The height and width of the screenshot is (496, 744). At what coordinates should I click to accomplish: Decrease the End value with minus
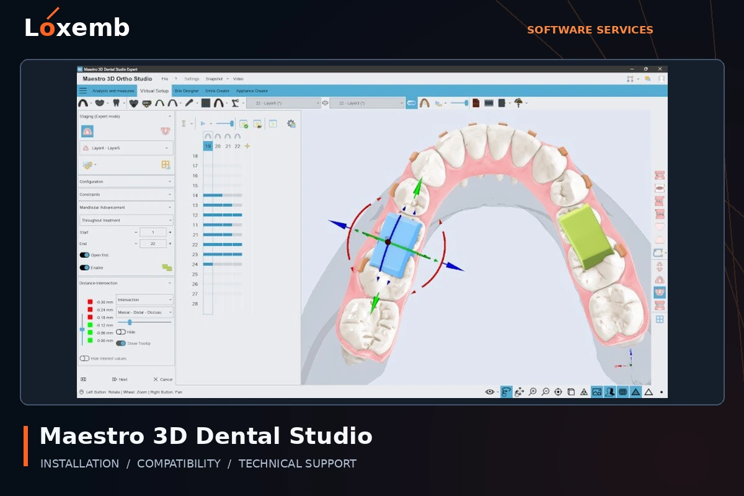click(x=136, y=244)
